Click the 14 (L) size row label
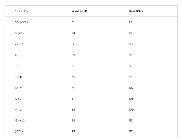 click(x=18, y=110)
